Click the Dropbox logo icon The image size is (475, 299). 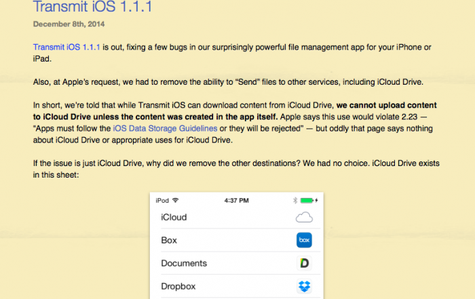(x=304, y=286)
